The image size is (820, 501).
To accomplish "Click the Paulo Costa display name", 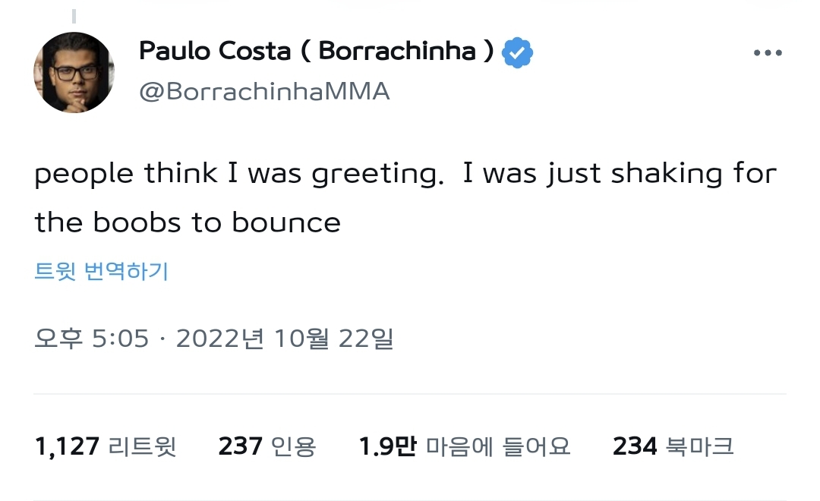I will tap(214, 51).
